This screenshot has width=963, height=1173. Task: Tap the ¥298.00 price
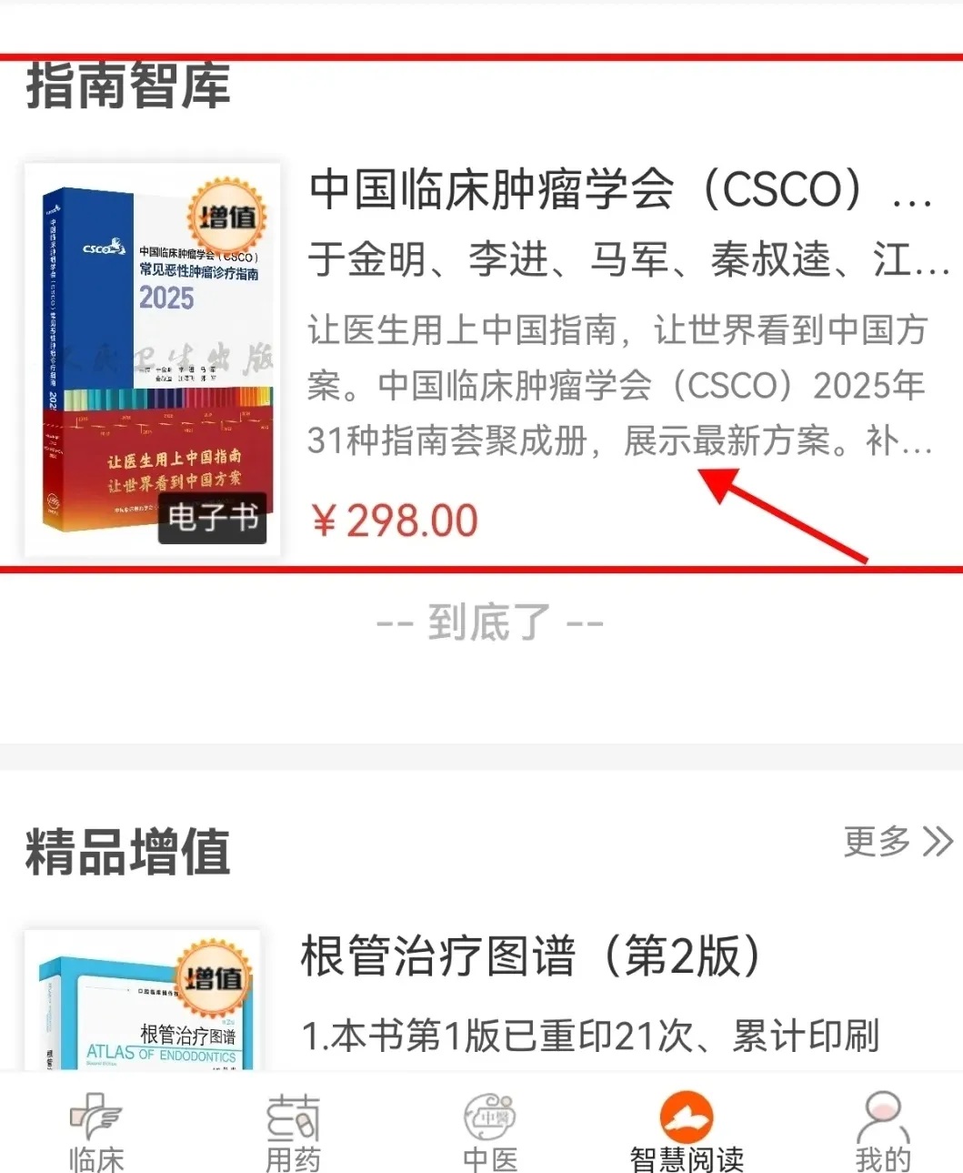click(395, 521)
